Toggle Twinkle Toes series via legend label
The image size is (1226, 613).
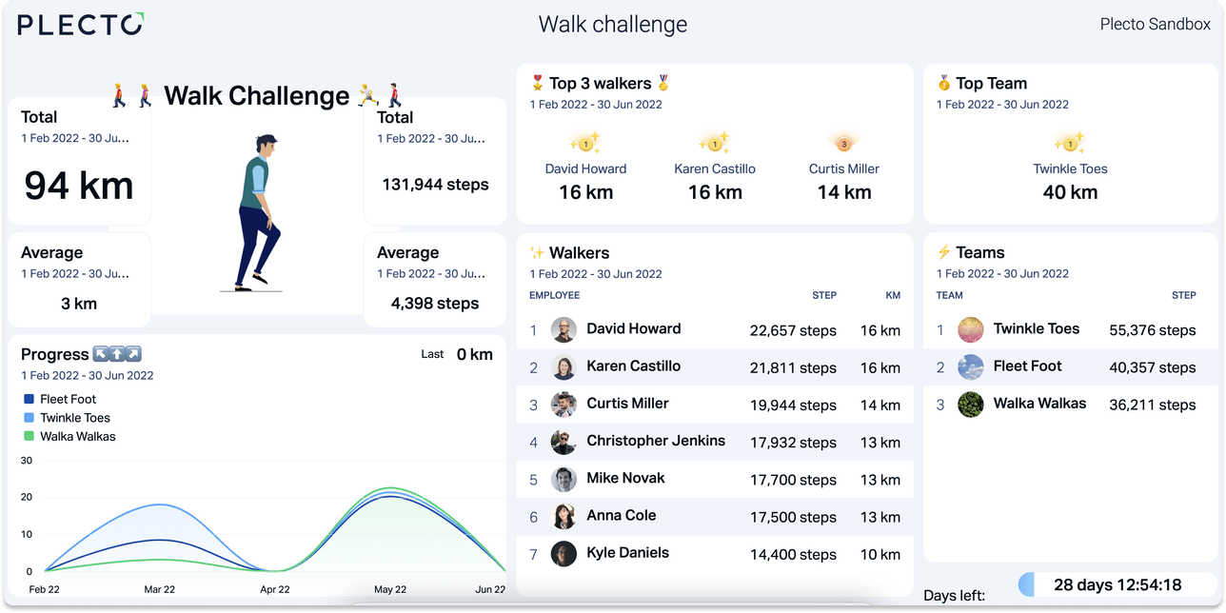75,418
